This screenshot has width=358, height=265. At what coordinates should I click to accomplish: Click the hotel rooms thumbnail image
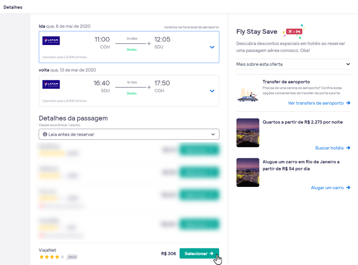tap(247, 132)
